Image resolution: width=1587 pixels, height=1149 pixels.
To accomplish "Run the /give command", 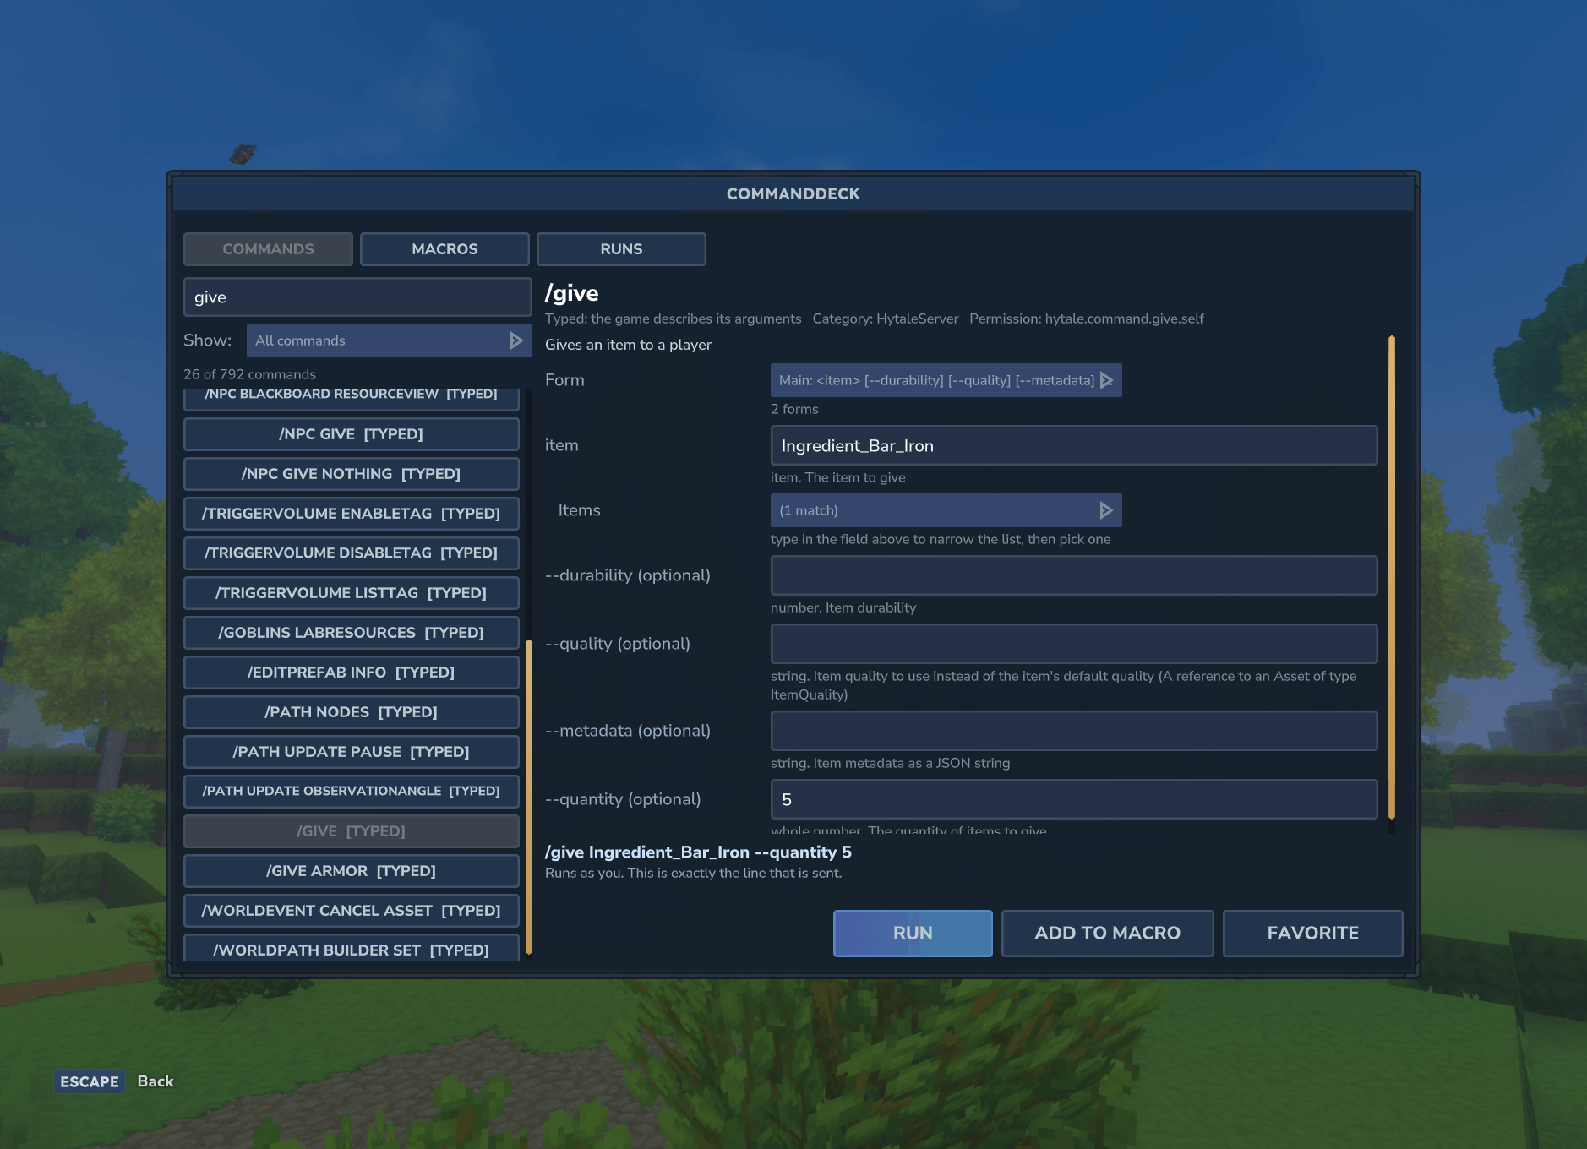I will 913,934.
